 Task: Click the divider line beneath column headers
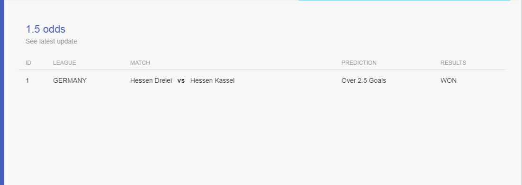(x=262, y=70)
